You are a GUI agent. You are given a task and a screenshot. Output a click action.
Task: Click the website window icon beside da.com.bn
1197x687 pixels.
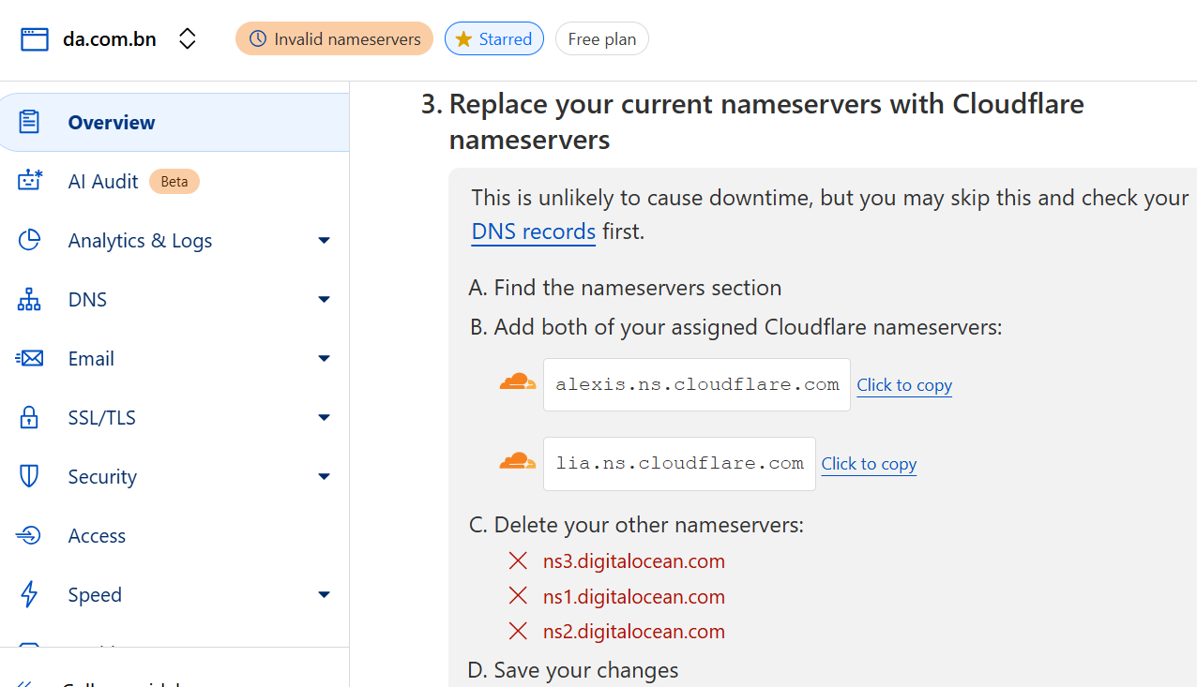[35, 38]
